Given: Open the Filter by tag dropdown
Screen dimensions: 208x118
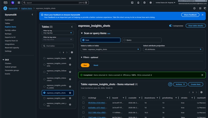Looking at the screenshot, I should (x=58, y=33).
